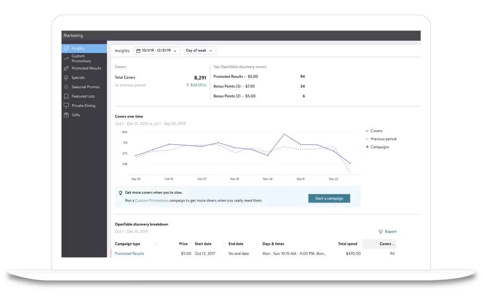This screenshot has height=306, width=483.
Task: Select the 'Bonus Points (2) — $5.00' row
Action: [259, 96]
